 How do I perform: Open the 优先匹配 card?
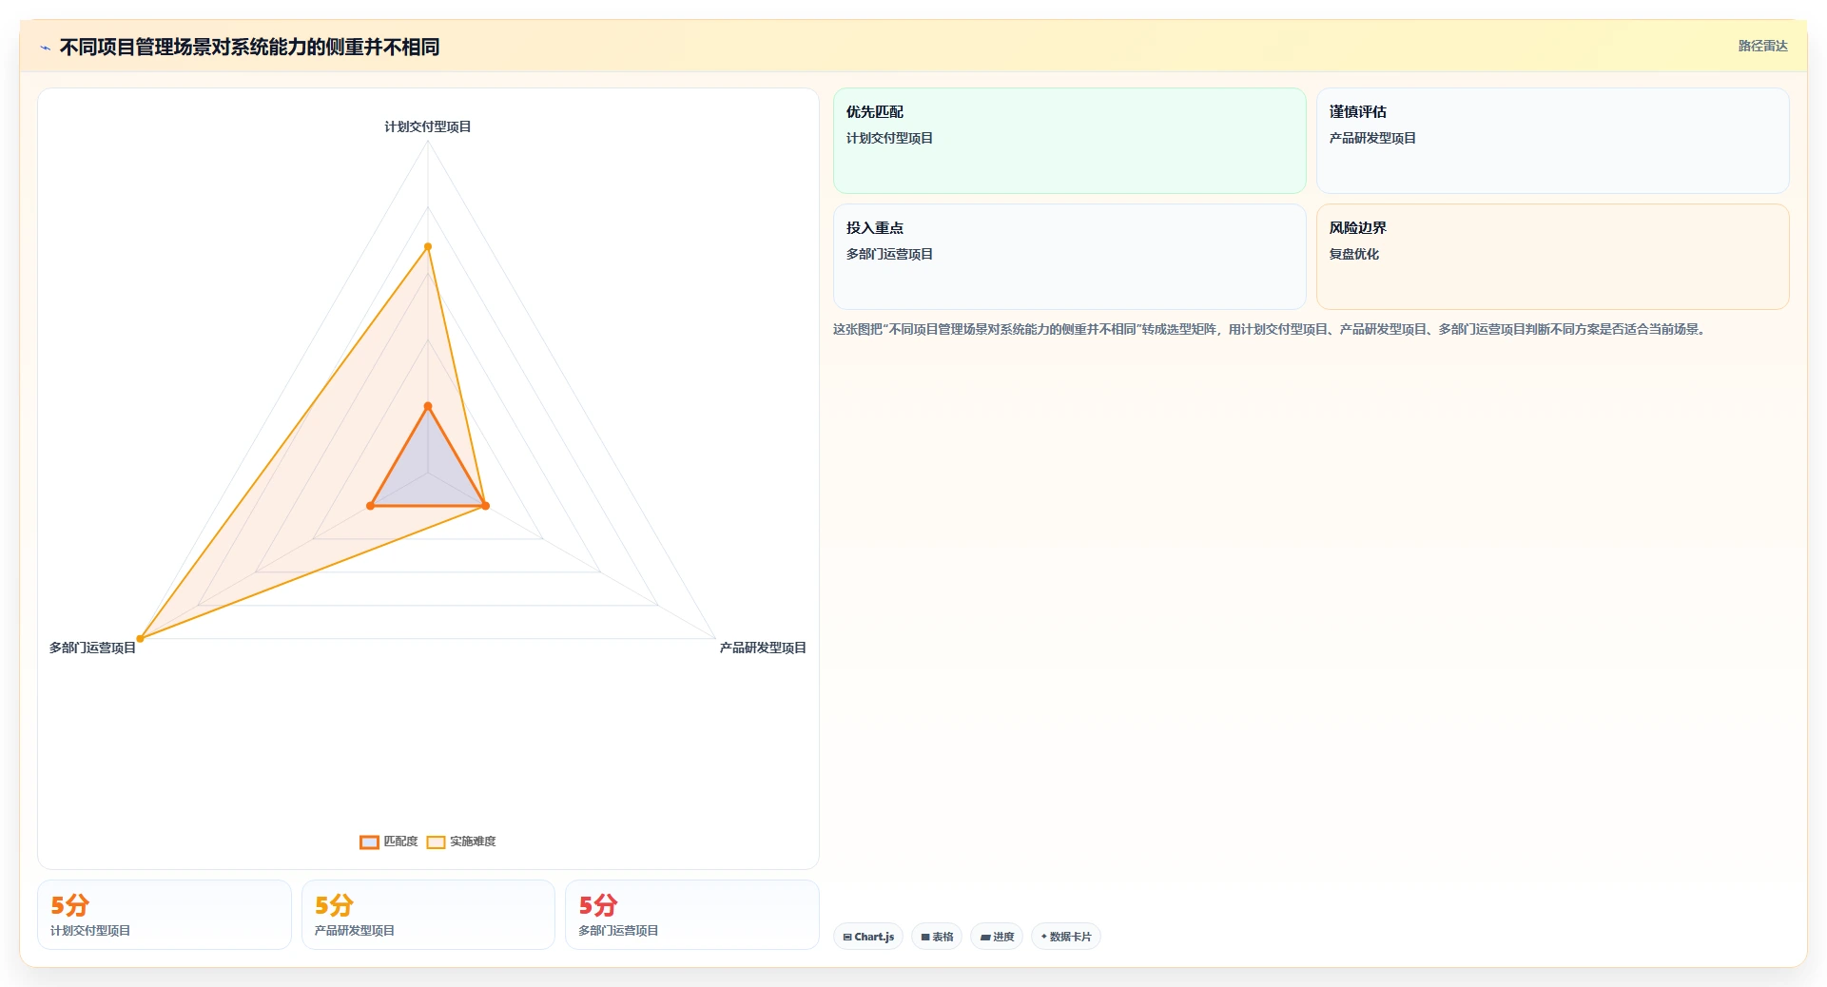pyautogui.click(x=1070, y=141)
